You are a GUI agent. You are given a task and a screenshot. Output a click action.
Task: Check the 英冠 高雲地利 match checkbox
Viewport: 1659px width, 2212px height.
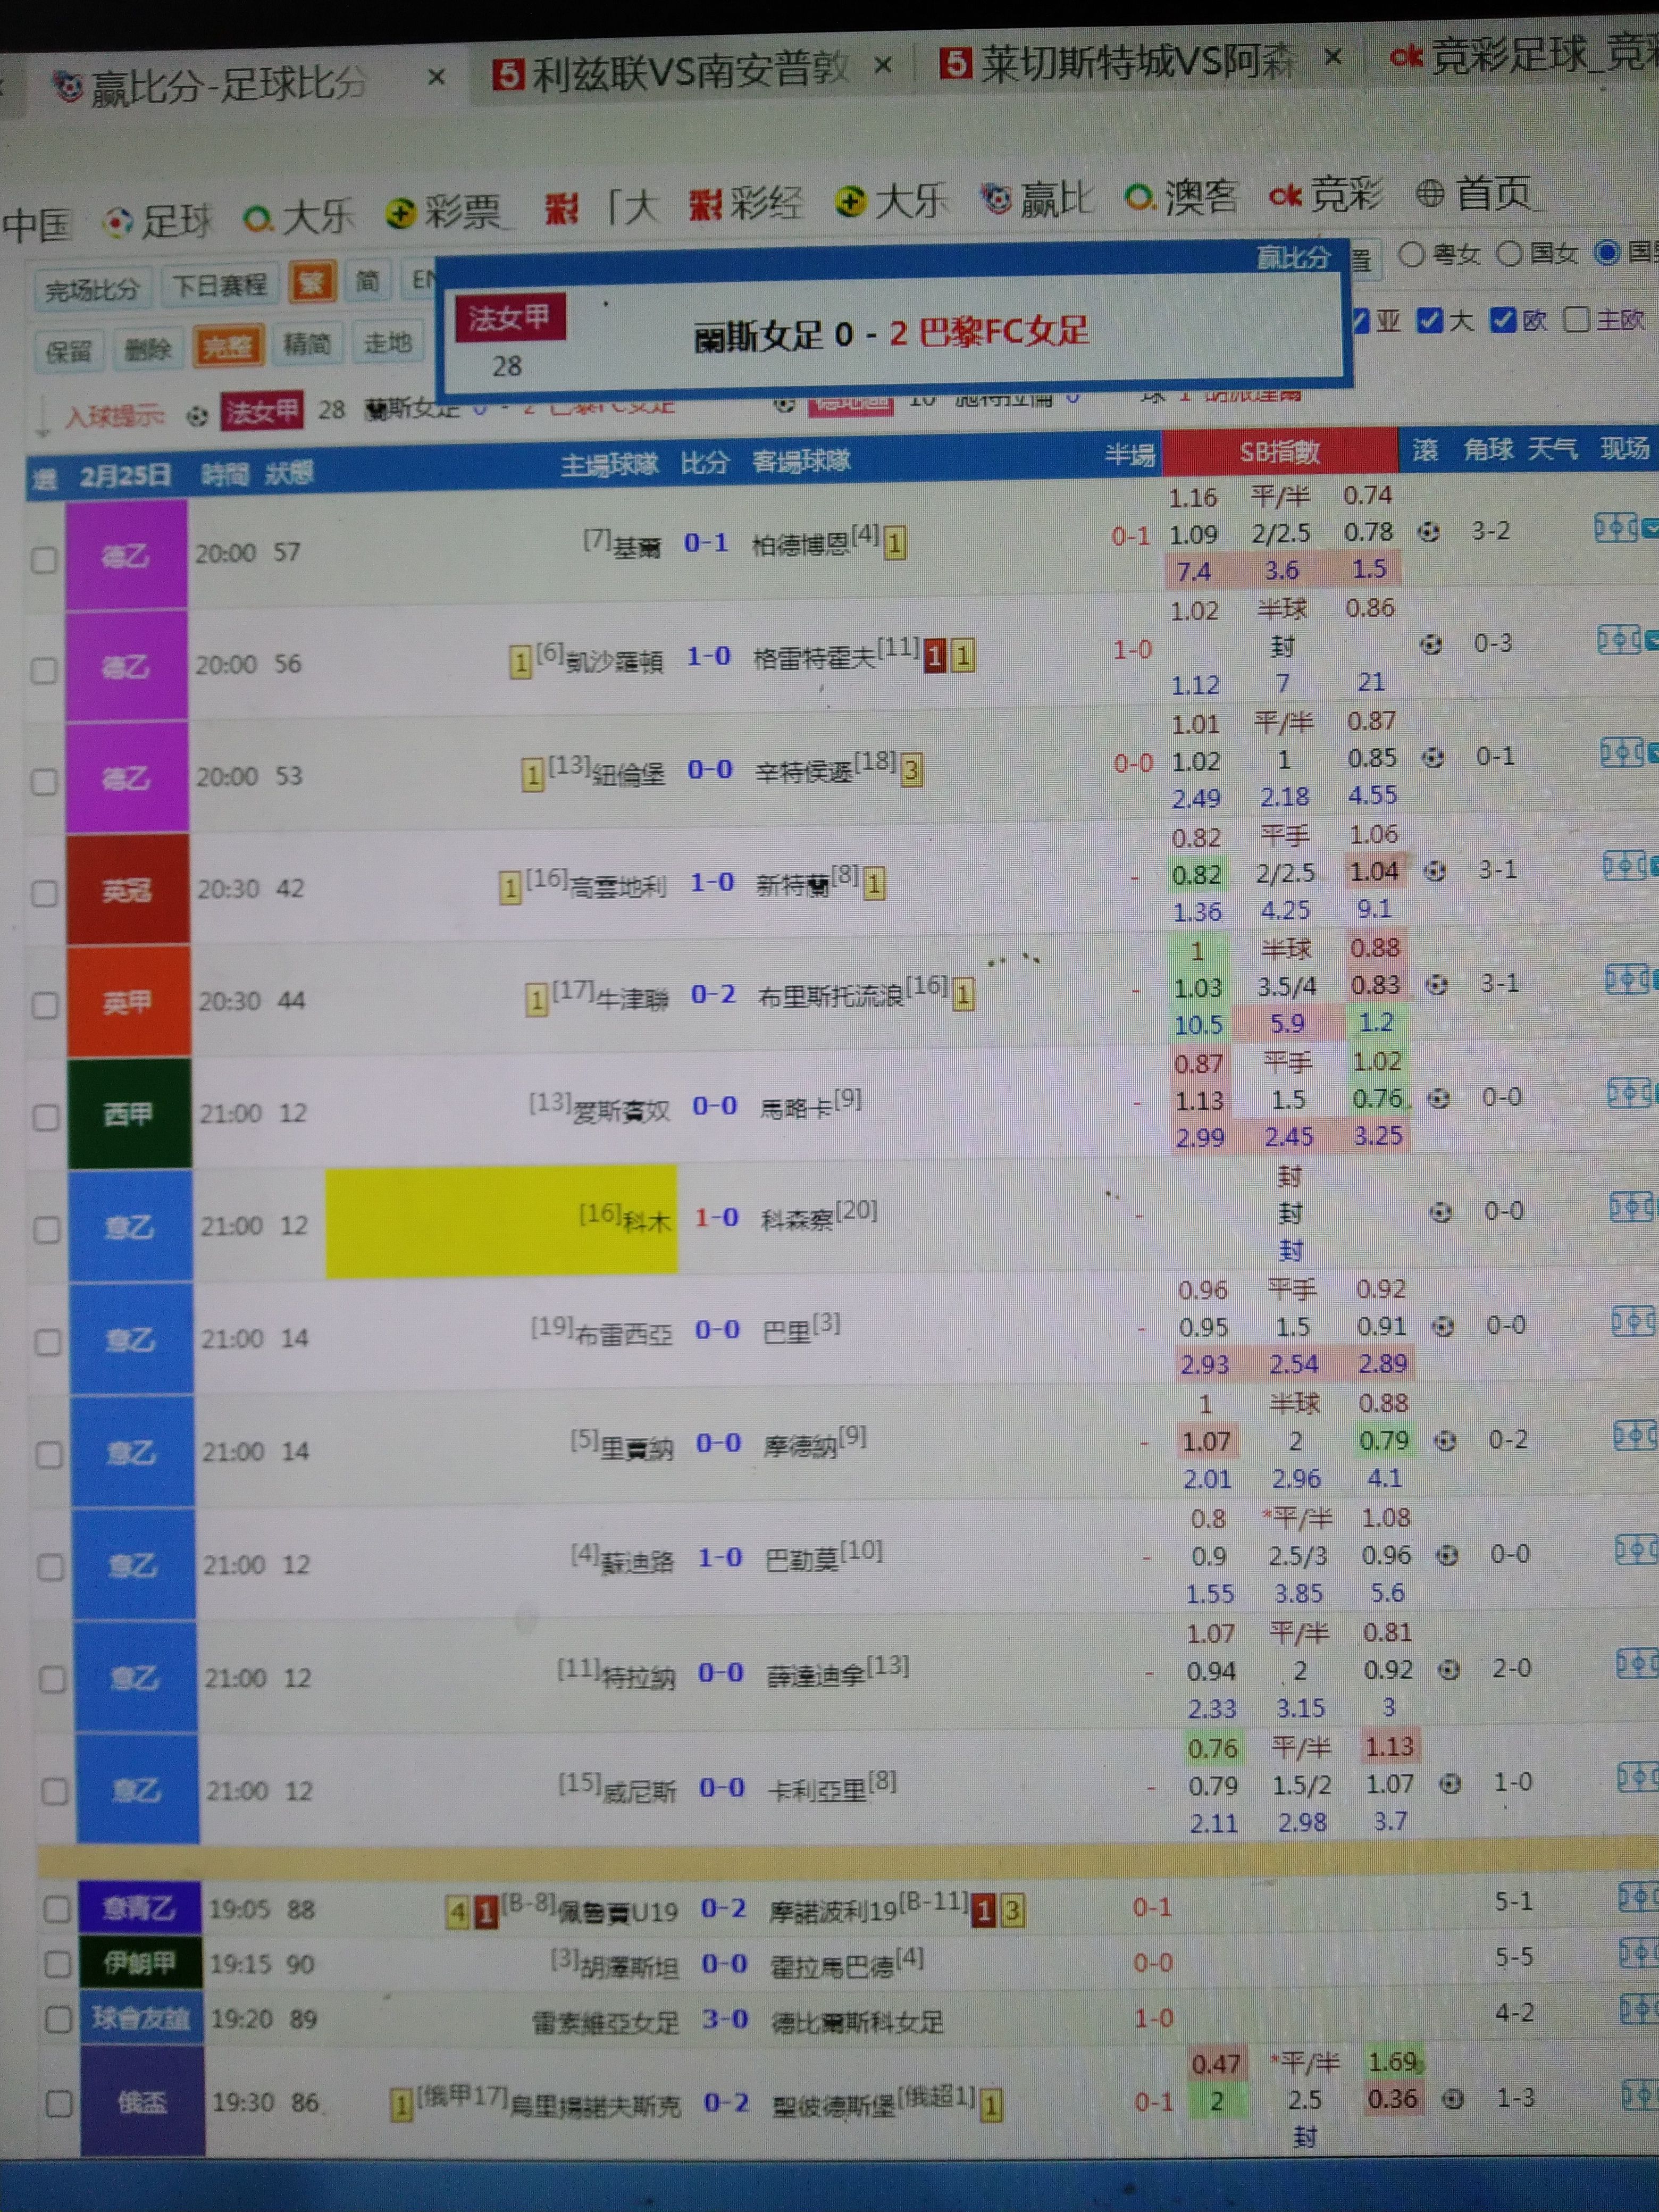pos(45,892)
